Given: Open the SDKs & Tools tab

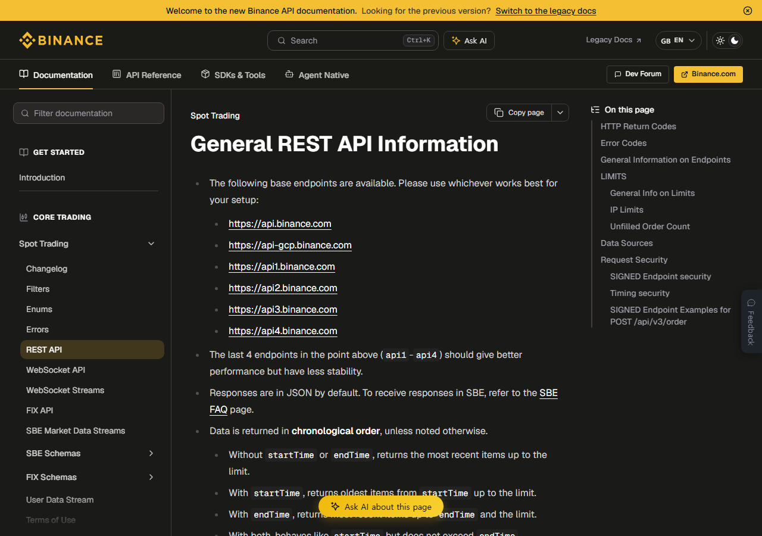Looking at the screenshot, I should click(x=233, y=75).
